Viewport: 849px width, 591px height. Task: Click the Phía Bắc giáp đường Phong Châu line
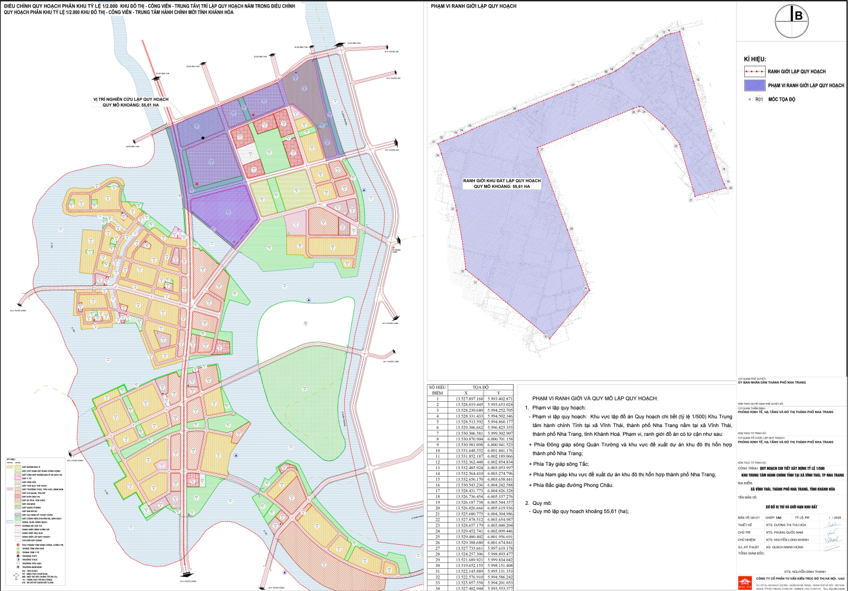(x=571, y=485)
